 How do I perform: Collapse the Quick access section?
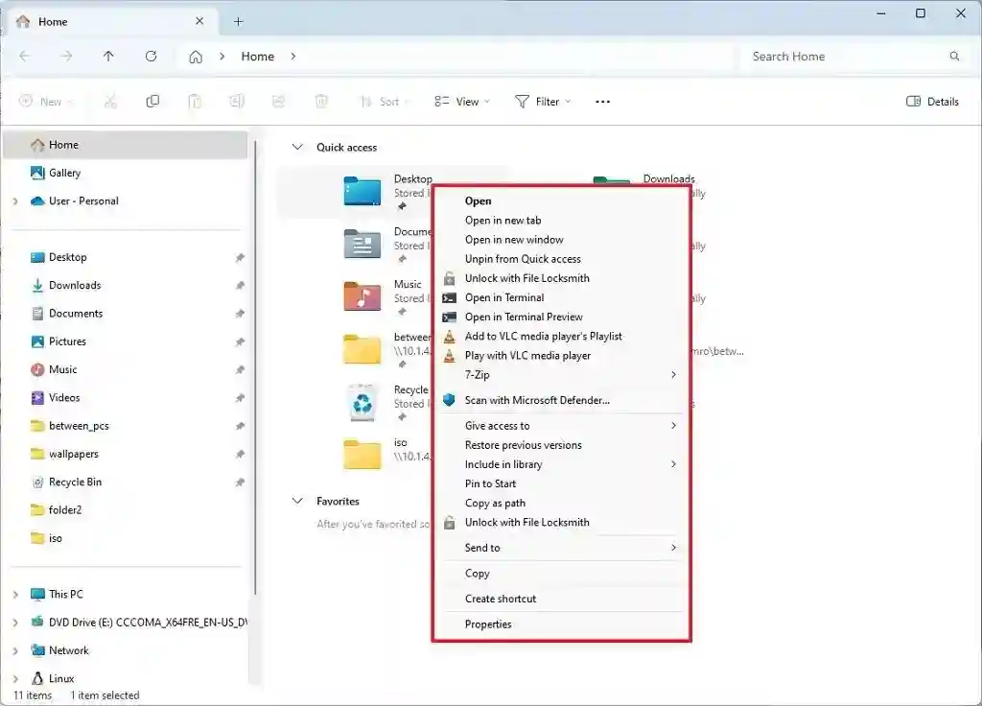297,147
